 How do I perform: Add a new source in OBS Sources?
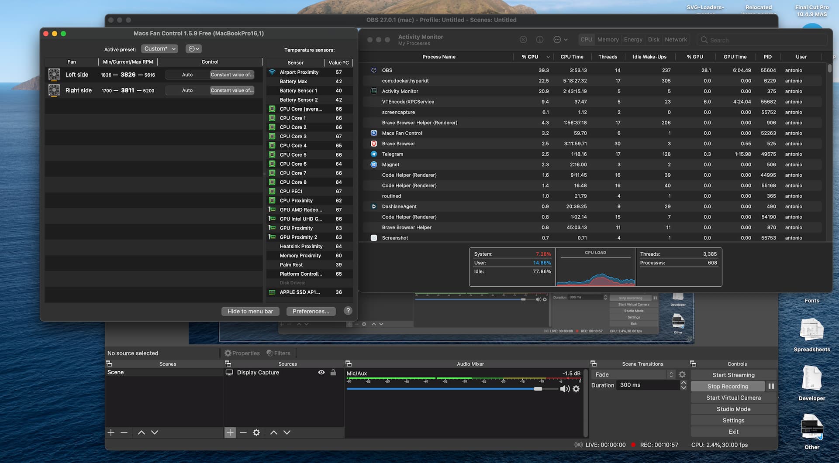pyautogui.click(x=230, y=432)
